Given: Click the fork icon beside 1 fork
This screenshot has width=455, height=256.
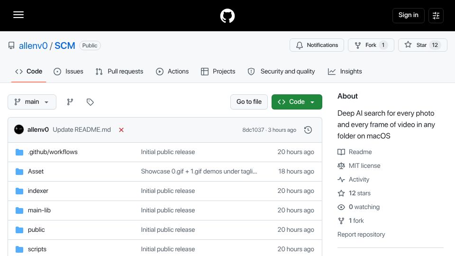Looking at the screenshot, I should (x=341, y=220).
